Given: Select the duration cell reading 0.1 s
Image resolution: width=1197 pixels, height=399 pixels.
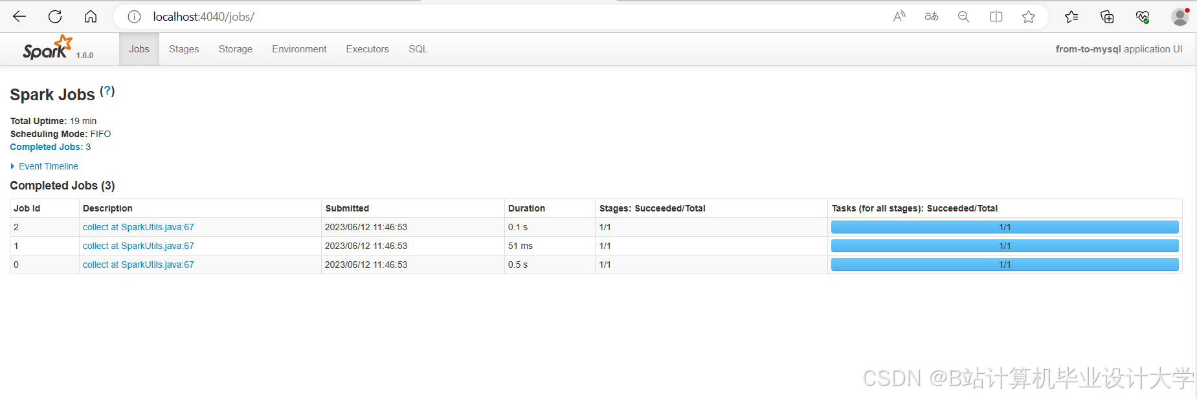Looking at the screenshot, I should (550, 227).
